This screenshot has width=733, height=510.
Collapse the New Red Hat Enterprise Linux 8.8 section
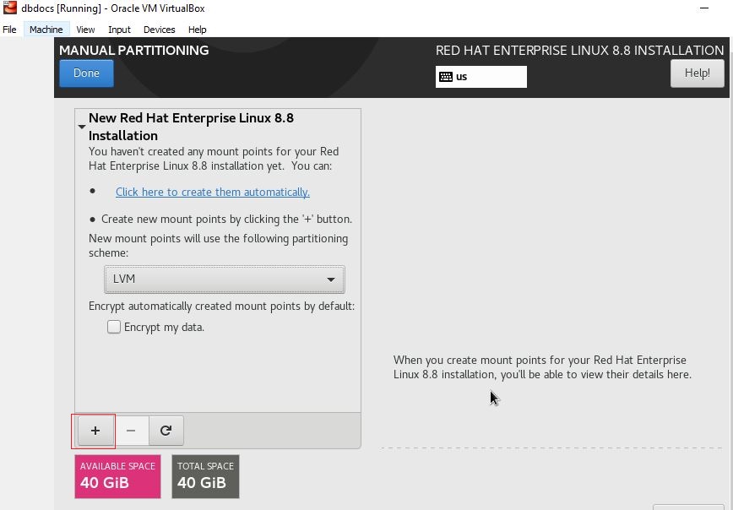click(82, 127)
